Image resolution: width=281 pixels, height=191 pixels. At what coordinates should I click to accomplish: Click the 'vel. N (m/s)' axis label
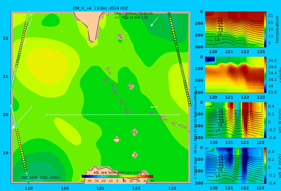(x=279, y=120)
